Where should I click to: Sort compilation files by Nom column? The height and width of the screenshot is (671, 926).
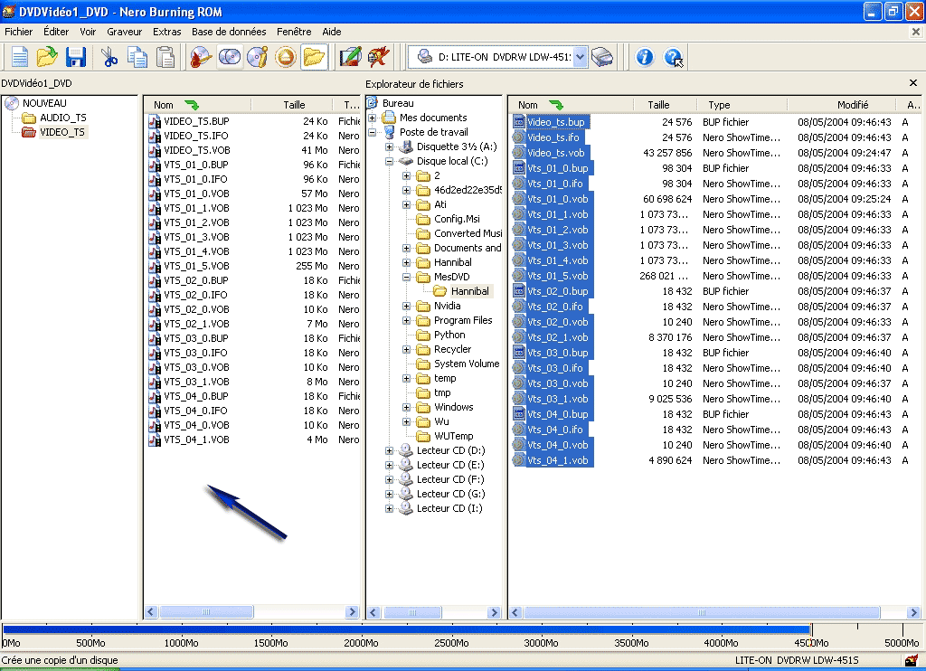click(x=198, y=105)
